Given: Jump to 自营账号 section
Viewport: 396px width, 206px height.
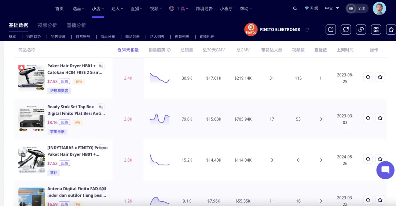Looking at the screenshot, I should [x=83, y=37].
